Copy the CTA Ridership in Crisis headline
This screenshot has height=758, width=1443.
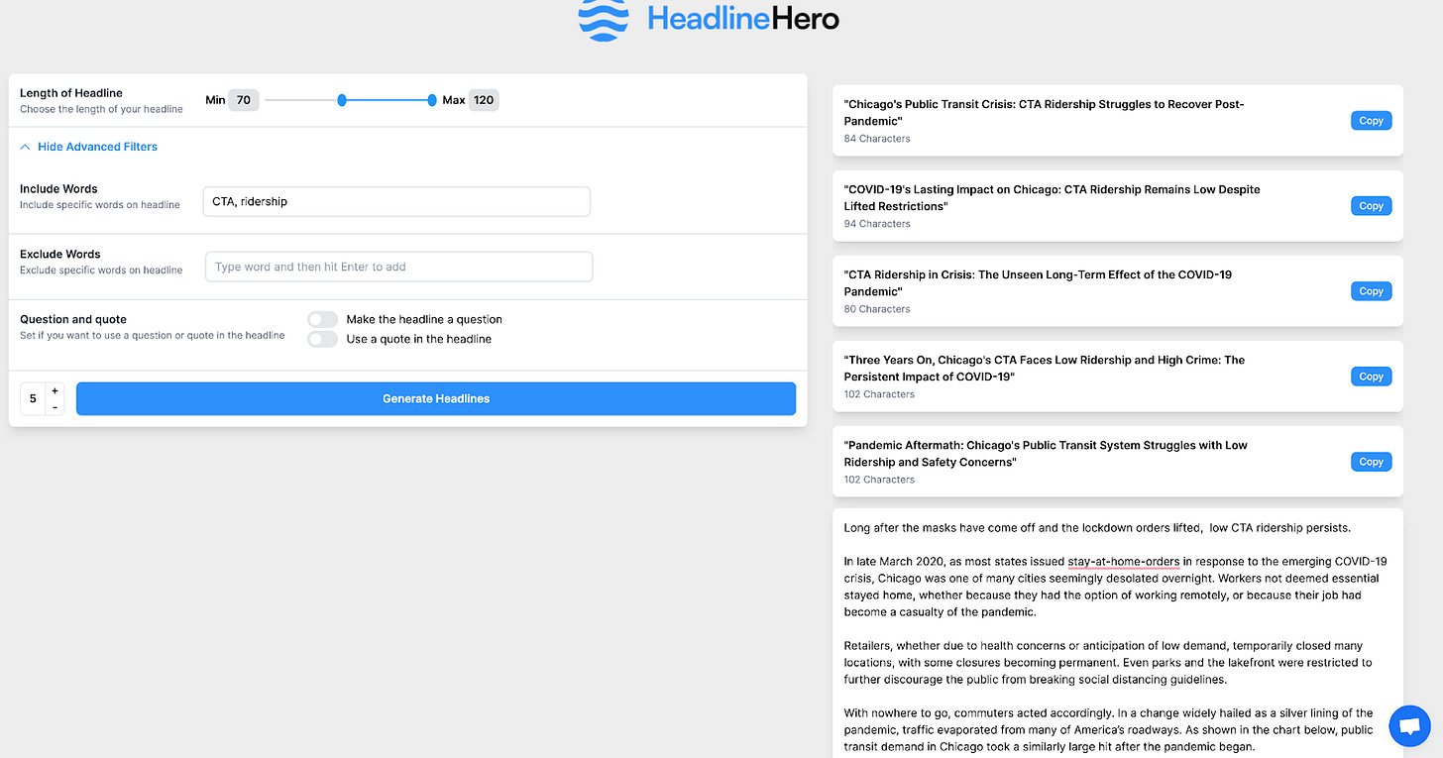click(1371, 291)
